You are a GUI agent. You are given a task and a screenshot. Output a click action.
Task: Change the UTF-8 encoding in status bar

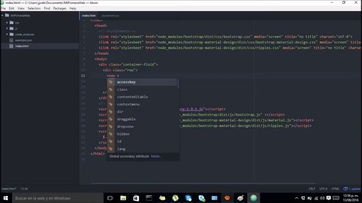(x=323, y=189)
